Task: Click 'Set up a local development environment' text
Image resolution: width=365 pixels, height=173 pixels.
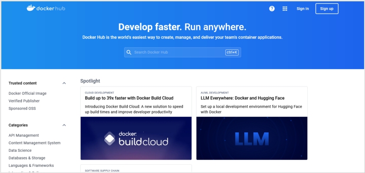Action: coord(252,109)
